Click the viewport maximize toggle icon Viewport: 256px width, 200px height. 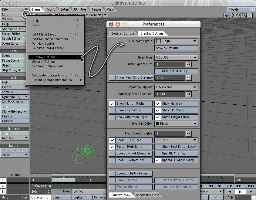tap(249, 15)
